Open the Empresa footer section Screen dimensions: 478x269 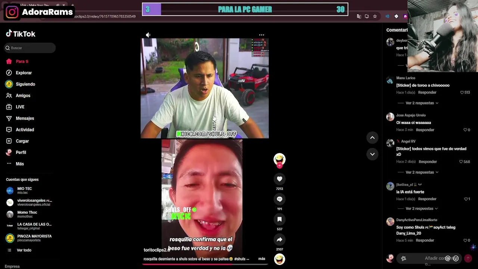tap(12, 266)
